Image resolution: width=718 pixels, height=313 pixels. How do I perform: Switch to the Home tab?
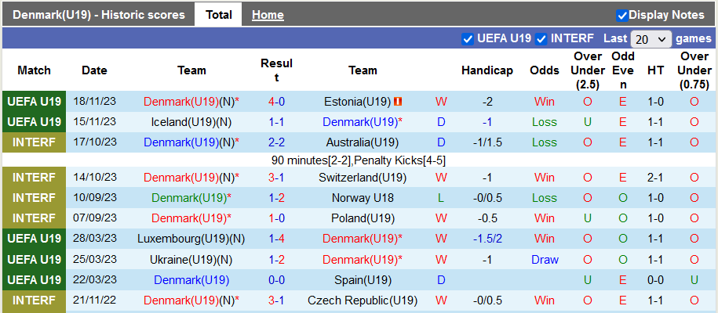[x=268, y=15]
